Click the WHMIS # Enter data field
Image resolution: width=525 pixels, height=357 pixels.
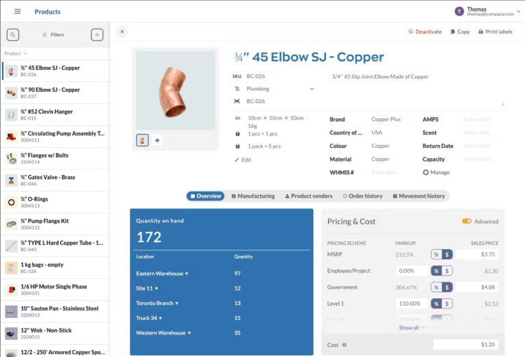coord(384,172)
